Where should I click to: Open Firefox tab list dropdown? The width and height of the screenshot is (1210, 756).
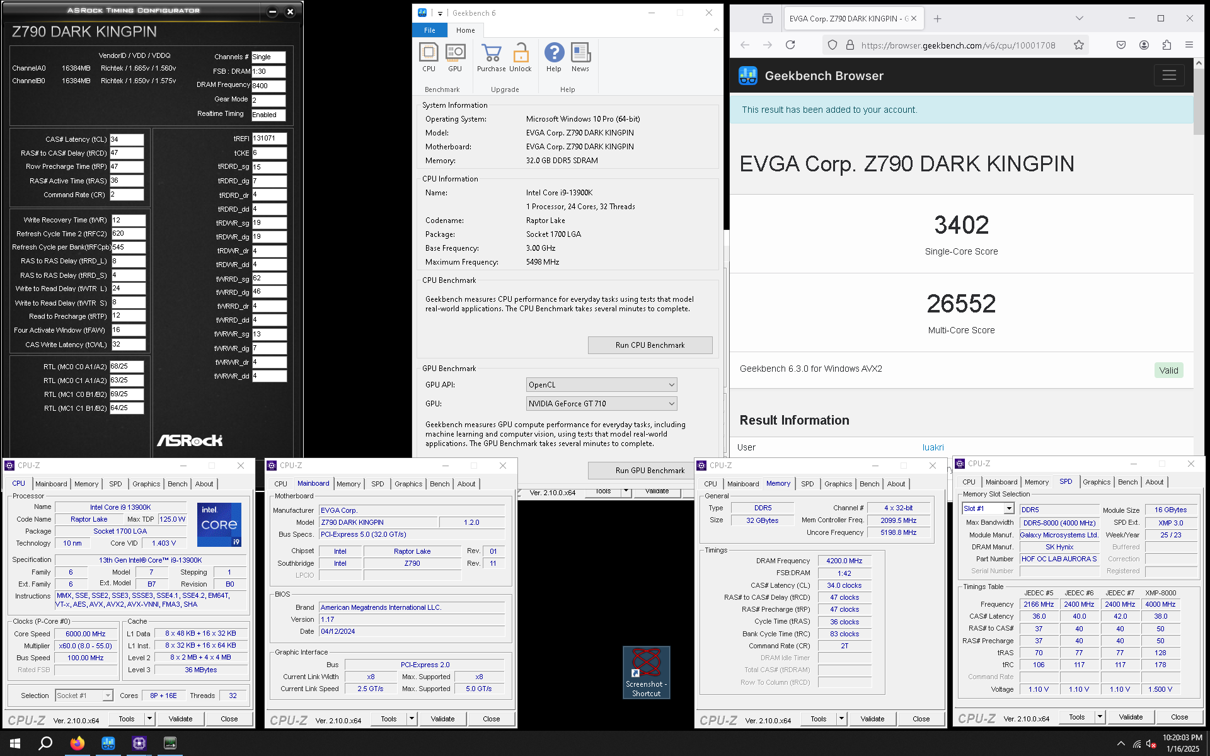[x=1079, y=18]
